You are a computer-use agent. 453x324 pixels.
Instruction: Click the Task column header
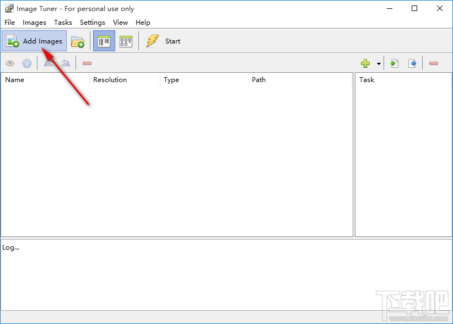coord(403,80)
